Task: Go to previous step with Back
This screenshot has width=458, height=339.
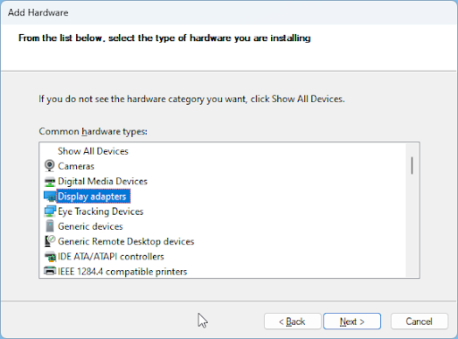Action: click(x=293, y=321)
